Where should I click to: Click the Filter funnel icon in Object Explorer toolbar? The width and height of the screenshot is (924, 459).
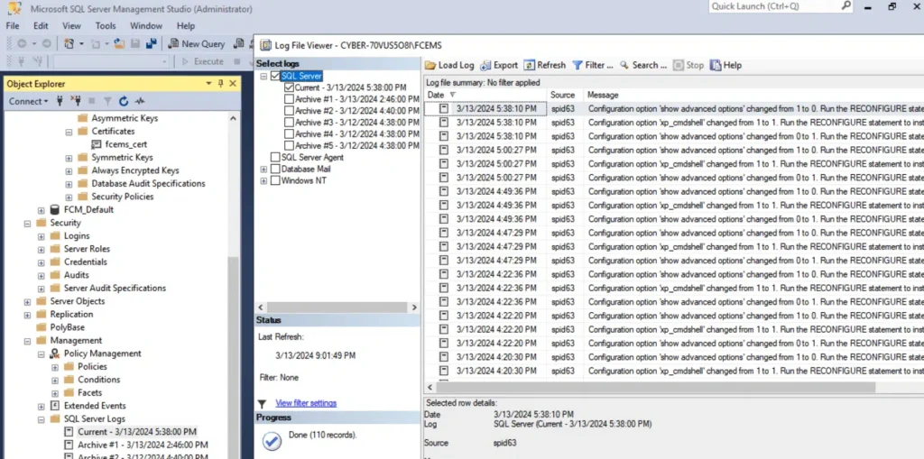point(107,101)
